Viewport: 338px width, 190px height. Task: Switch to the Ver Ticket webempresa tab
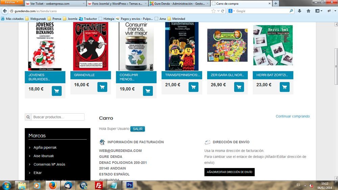click(x=55, y=3)
